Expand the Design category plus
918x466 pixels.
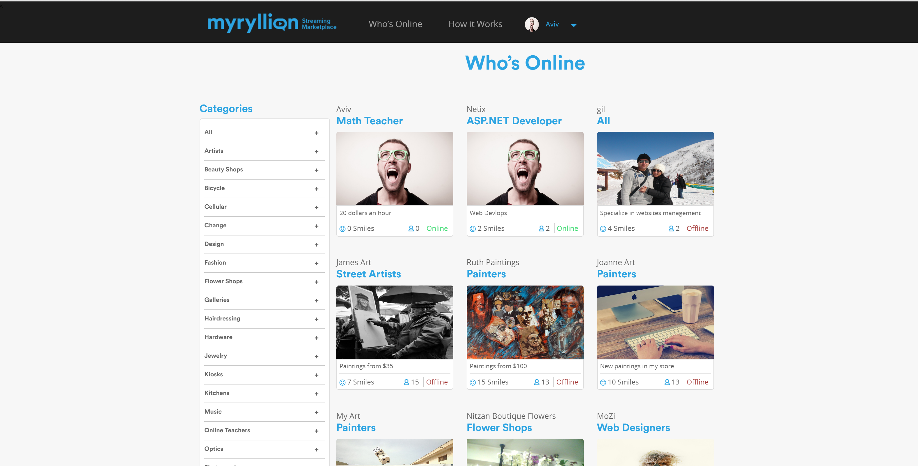tap(317, 244)
